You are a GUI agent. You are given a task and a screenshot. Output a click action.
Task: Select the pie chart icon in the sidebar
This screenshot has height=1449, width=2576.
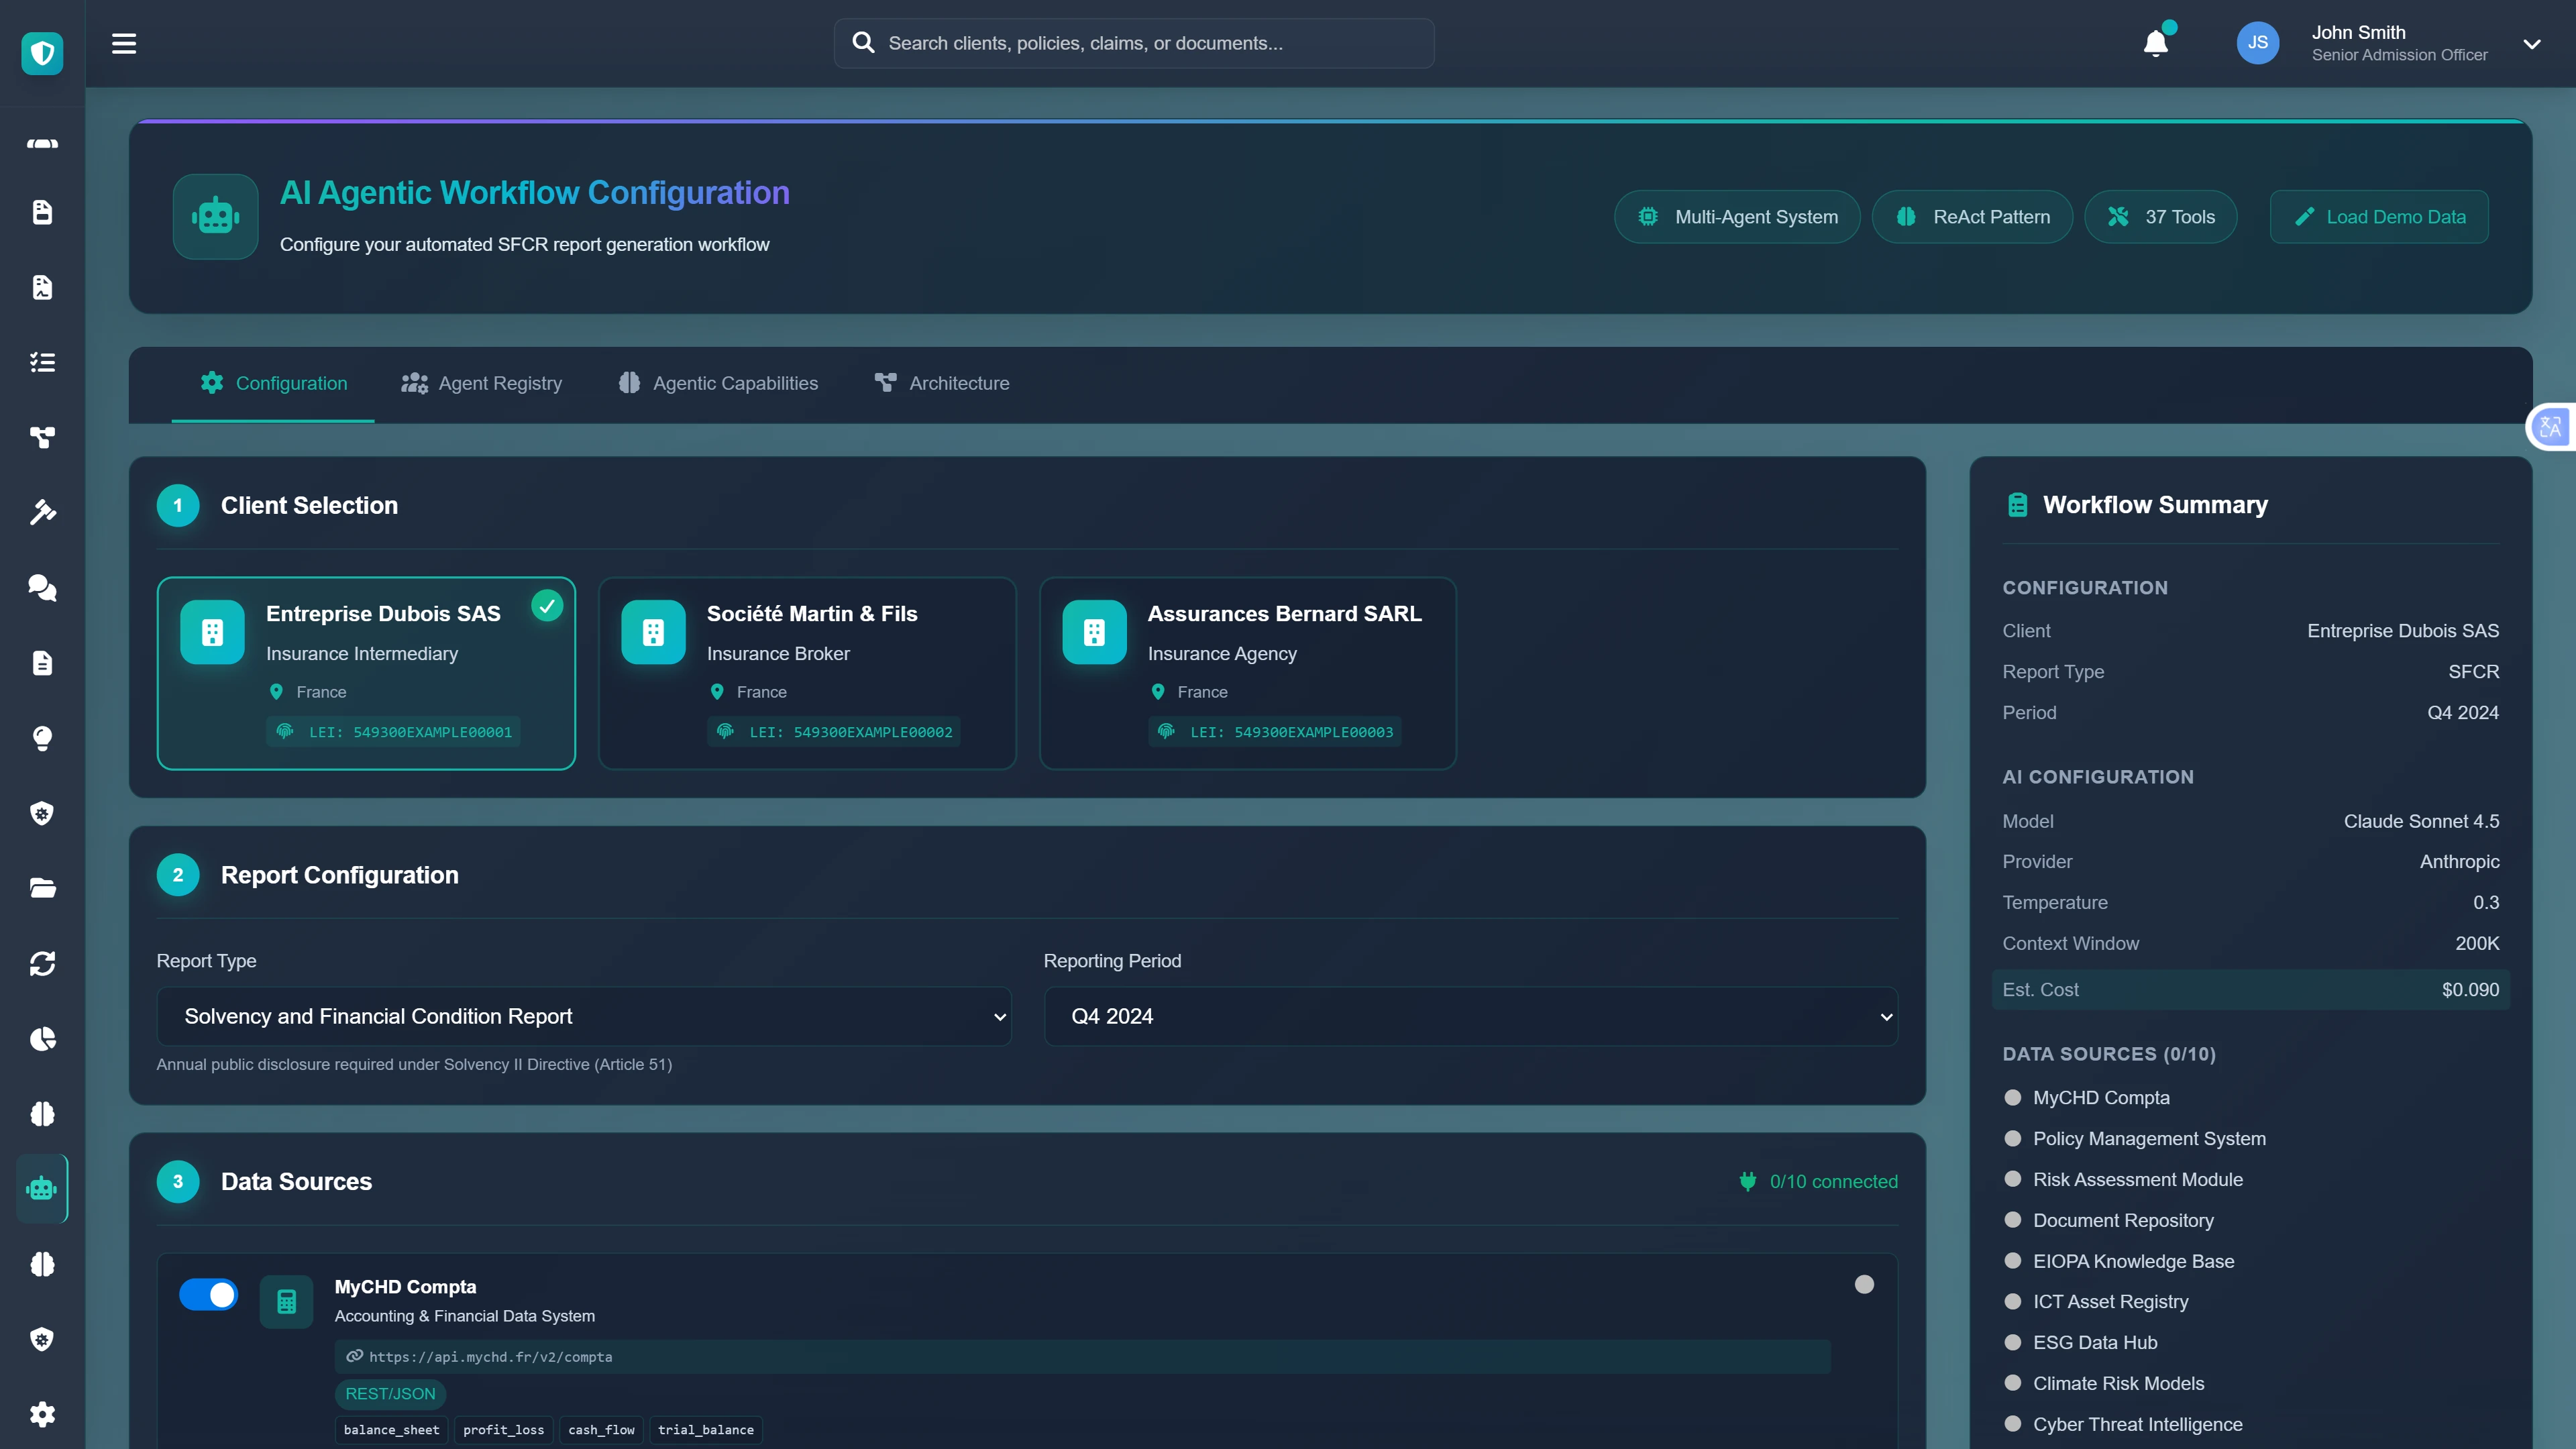[x=42, y=1039]
